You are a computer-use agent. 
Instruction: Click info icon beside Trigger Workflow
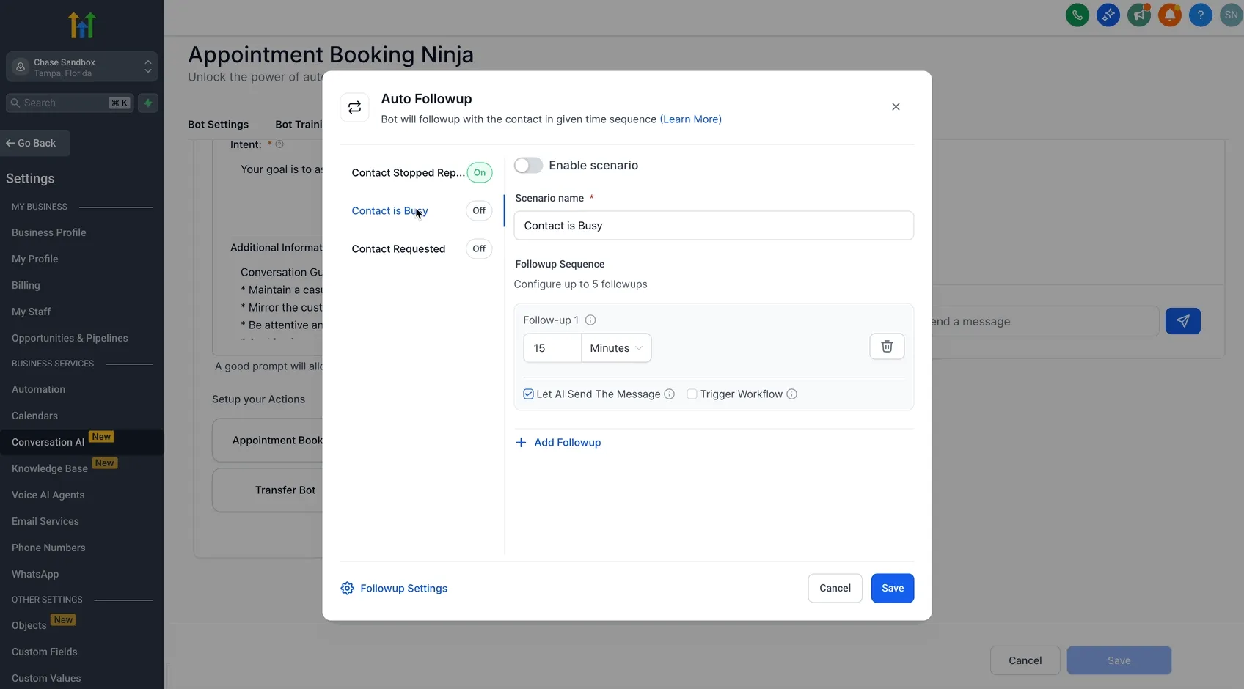pos(791,394)
